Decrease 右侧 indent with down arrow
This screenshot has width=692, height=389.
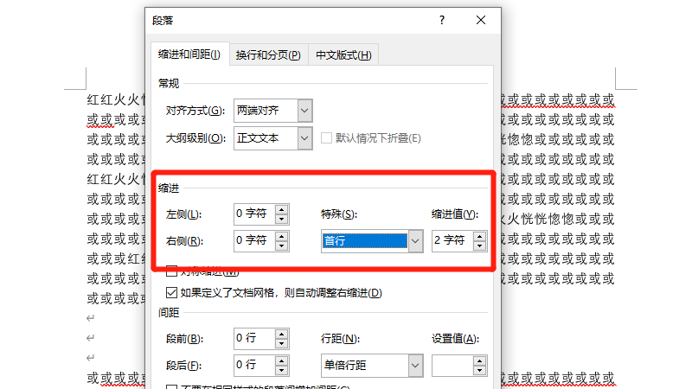pyautogui.click(x=281, y=246)
